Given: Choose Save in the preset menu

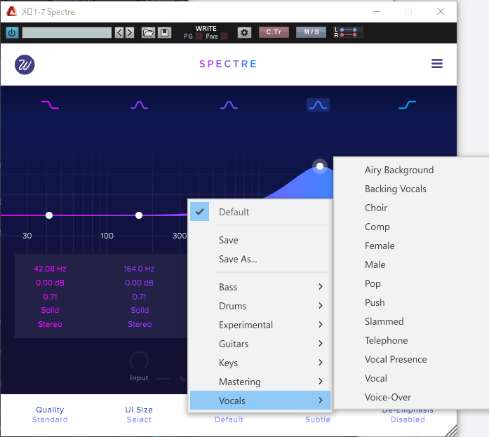Looking at the screenshot, I should coord(260,240).
